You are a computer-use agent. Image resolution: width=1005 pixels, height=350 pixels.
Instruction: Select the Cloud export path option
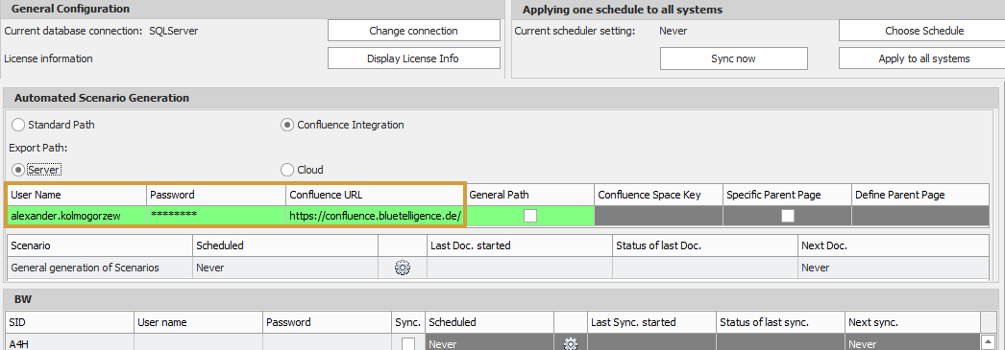click(287, 170)
